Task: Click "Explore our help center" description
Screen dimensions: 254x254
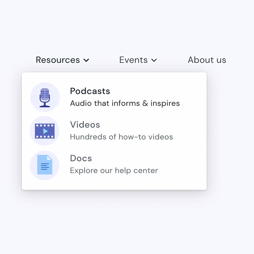Action: click(x=114, y=170)
